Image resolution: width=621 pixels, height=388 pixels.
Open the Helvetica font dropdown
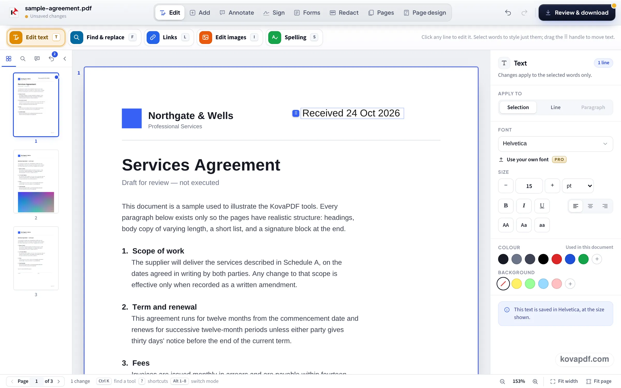pos(555,144)
